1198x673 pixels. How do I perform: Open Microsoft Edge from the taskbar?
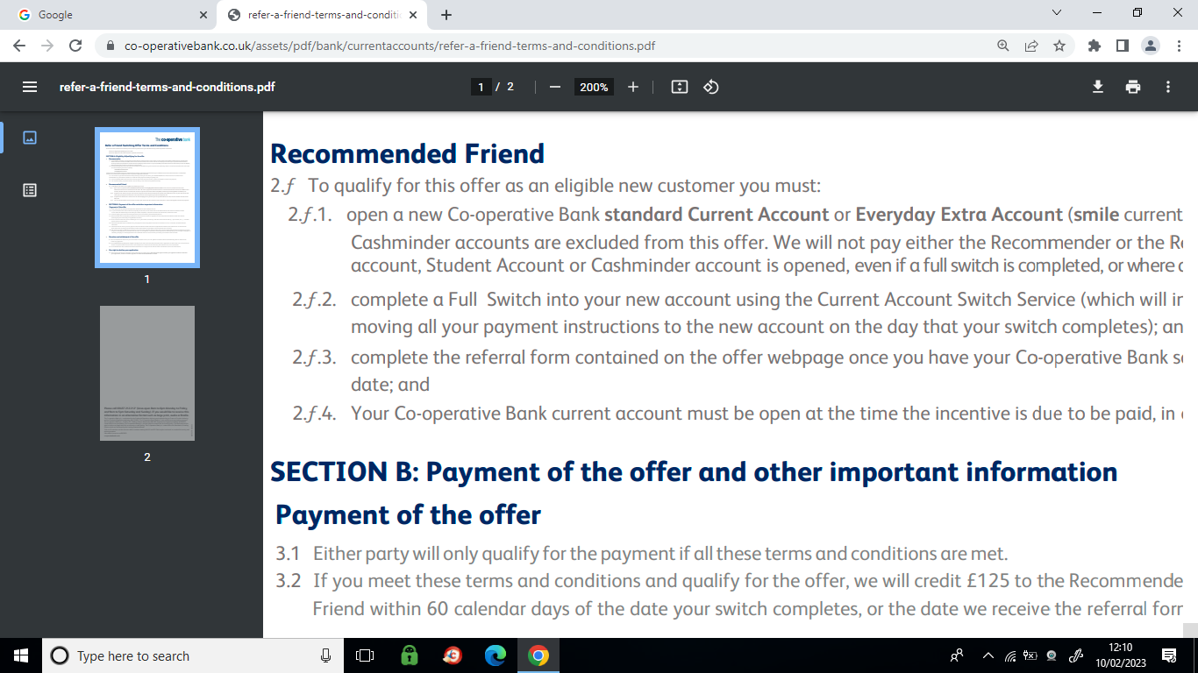[x=496, y=655]
